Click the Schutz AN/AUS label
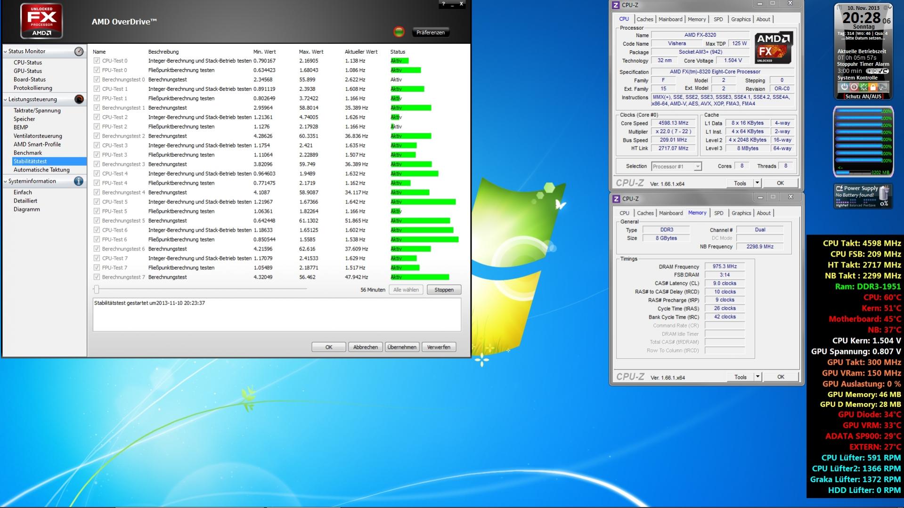Screen dimensions: 904x508 point(863,97)
